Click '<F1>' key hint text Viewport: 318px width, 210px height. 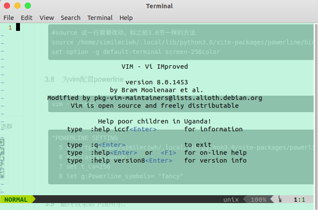169,153
